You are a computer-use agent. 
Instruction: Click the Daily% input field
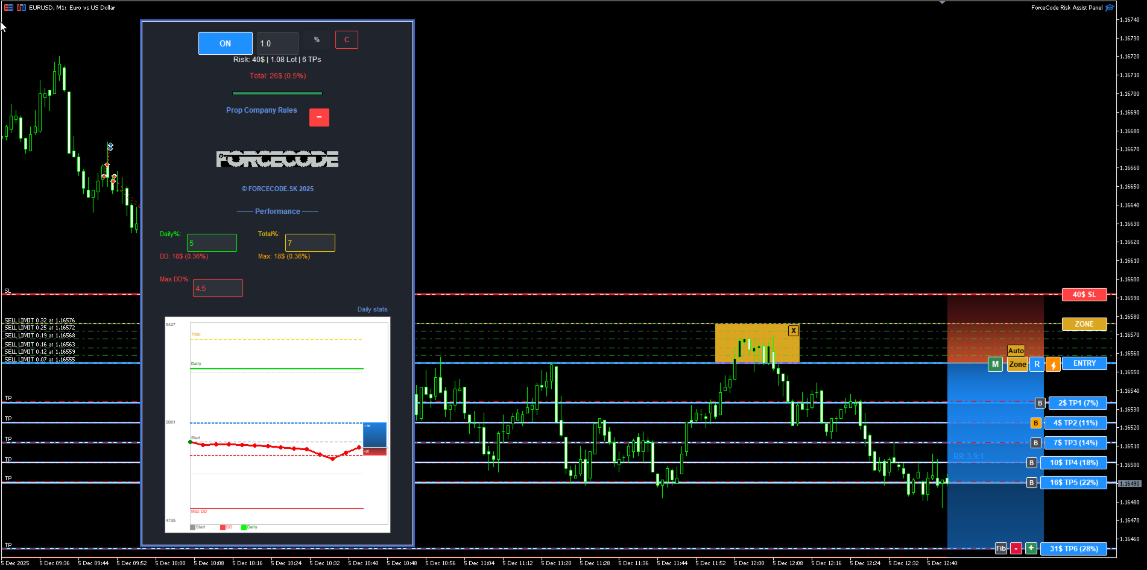212,243
